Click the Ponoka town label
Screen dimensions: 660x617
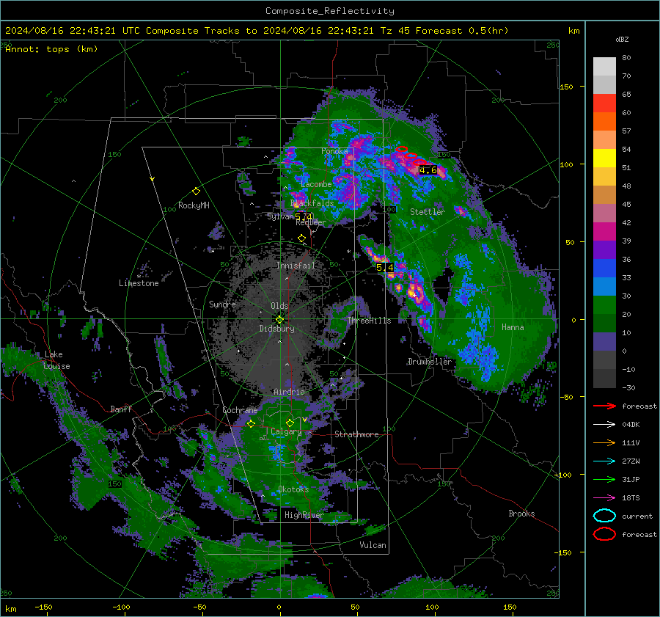334,151
